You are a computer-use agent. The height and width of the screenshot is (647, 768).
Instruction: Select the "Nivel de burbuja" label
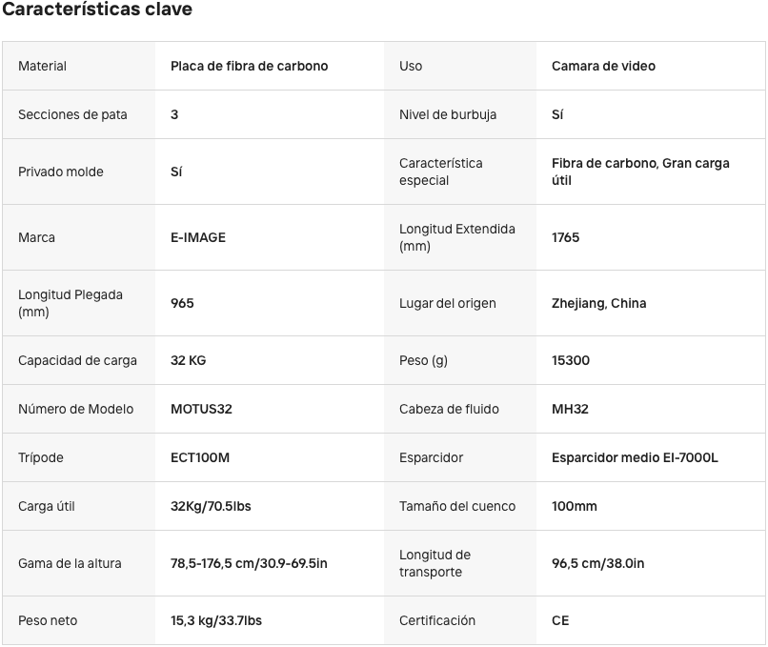pos(448,114)
